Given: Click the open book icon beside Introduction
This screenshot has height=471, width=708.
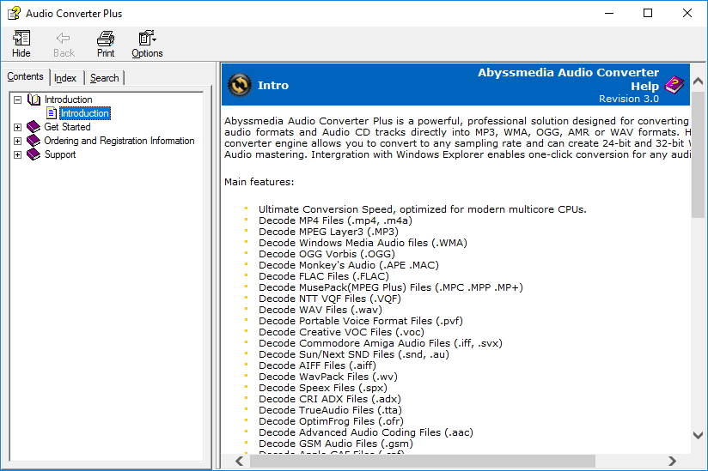Looking at the screenshot, I should (34, 100).
